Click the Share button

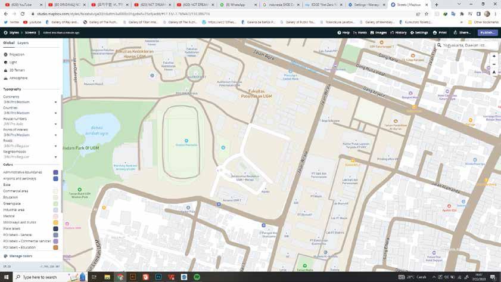[462, 33]
